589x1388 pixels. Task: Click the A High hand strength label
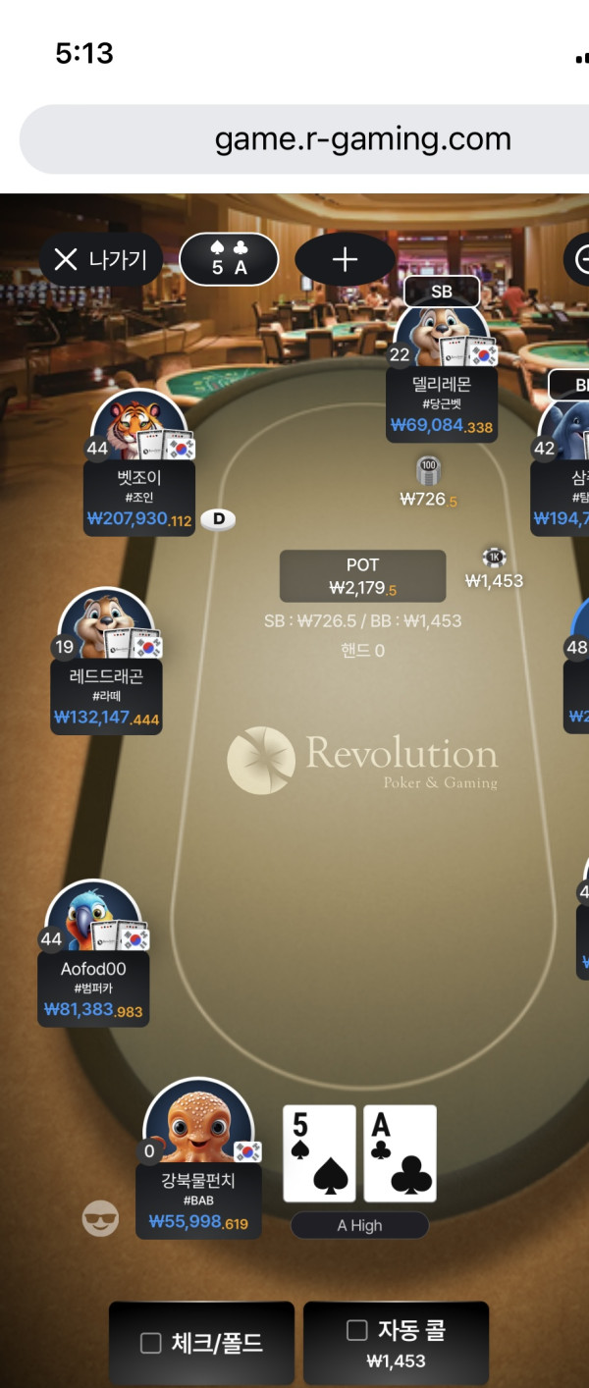(359, 1225)
